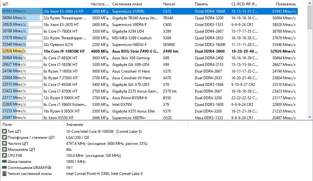Click the SR5690 chipset cell
313x181 pixels.
coord(169,45)
